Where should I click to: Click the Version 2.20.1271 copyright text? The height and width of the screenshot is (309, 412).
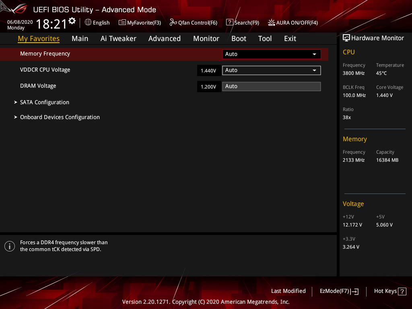tap(206, 302)
